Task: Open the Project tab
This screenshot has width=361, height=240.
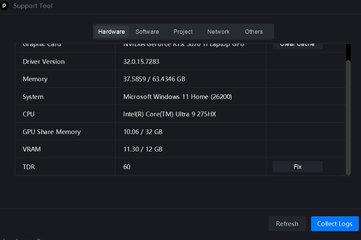Action: coord(183,32)
